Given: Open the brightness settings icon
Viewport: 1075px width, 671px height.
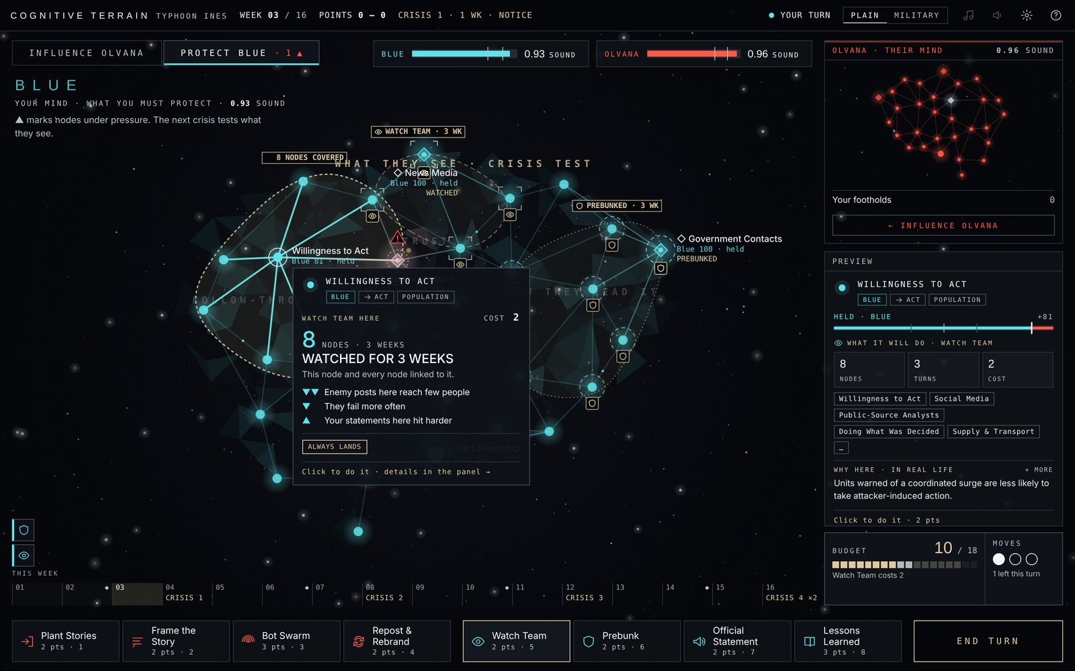Looking at the screenshot, I should 1027,15.
